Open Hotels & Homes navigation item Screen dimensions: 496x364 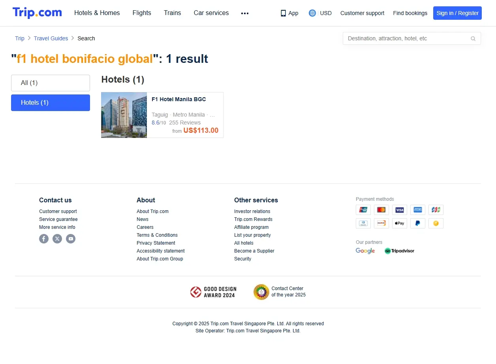tap(97, 13)
